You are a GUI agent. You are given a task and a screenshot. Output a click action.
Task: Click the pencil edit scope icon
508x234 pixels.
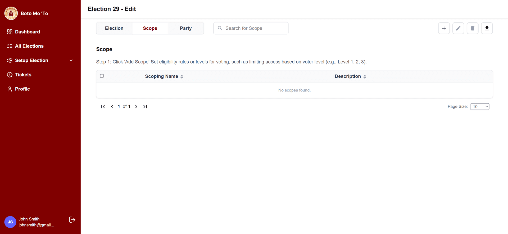pos(458,28)
